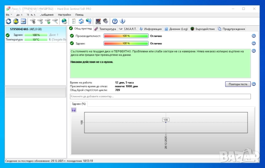Open the Дневник (Log) tab
The image size is (265, 168).
click(176, 29)
